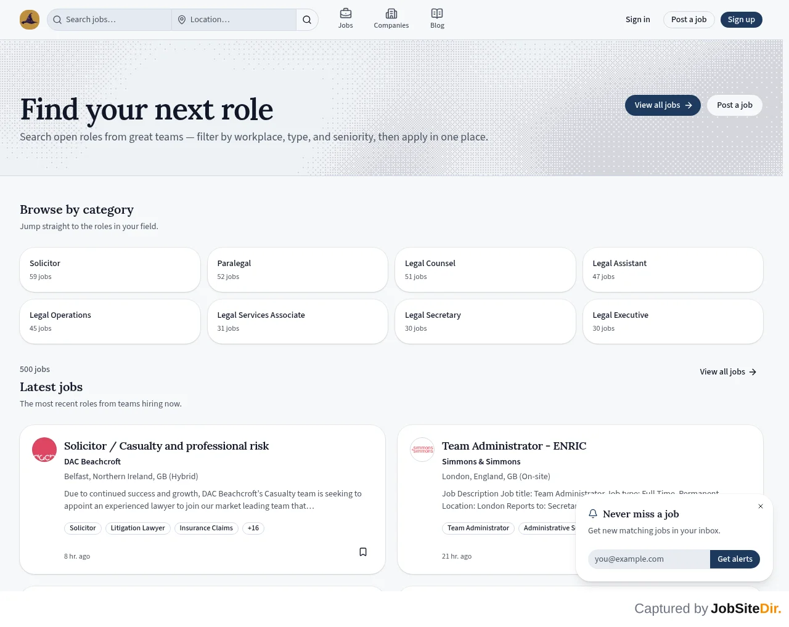This screenshot has width=789, height=627.
Task: Expand the +16 more tags chip
Action: tap(253, 528)
